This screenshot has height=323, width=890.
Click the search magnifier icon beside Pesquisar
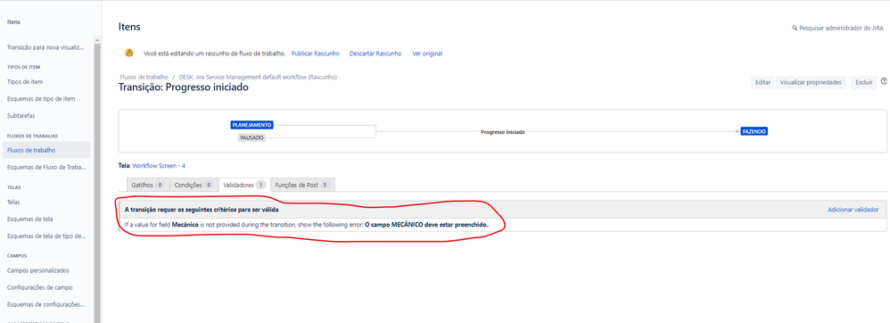(x=795, y=28)
